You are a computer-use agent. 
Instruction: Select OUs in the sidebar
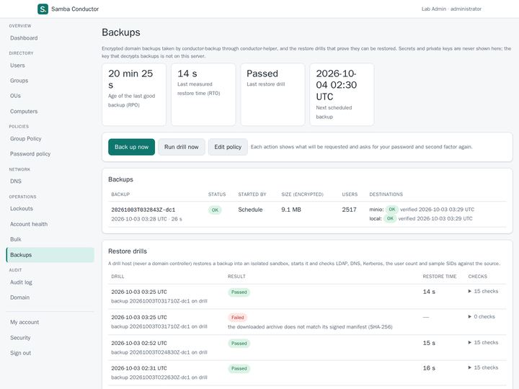(15, 96)
